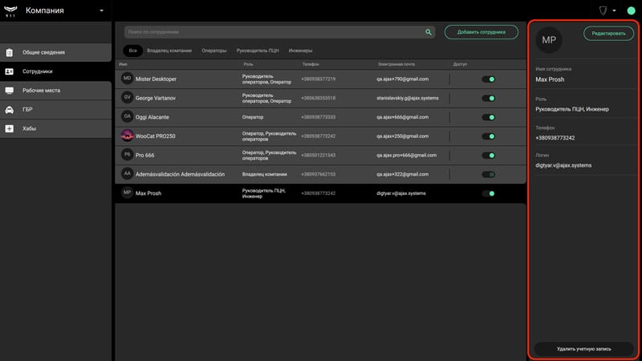Click the Редактировать button
Image resolution: width=642 pixels, height=361 pixels.
608,34
